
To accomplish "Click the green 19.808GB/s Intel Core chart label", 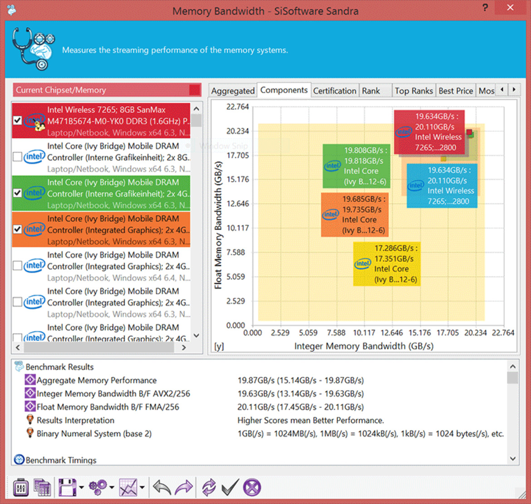I will tap(357, 166).
